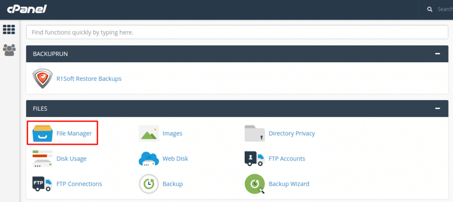Image resolution: width=453 pixels, height=202 pixels.
Task: Open the Backup Wizard link
Action: (289, 184)
